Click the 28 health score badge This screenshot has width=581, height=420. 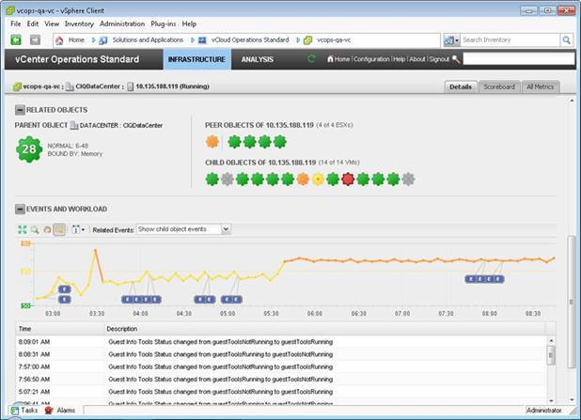29,149
